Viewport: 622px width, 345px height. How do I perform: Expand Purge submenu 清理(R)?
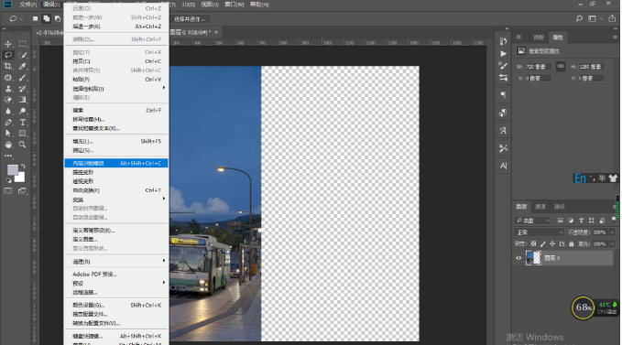[x=116, y=262]
